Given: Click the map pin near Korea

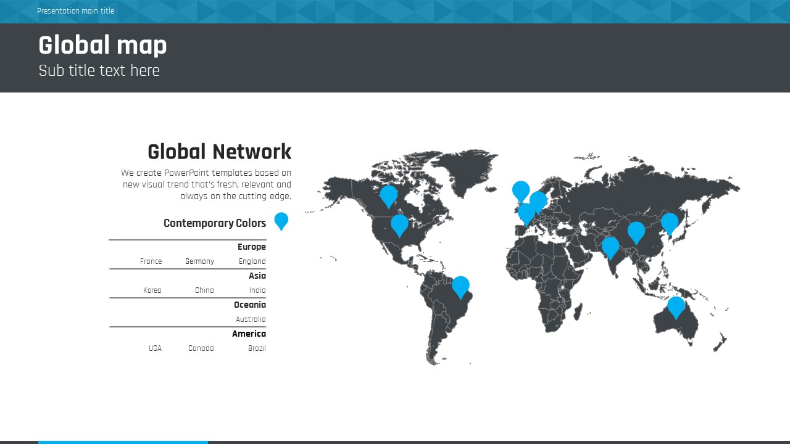Looking at the screenshot, I should click(670, 223).
